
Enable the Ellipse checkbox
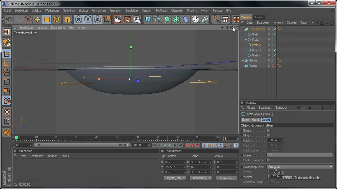268,130
